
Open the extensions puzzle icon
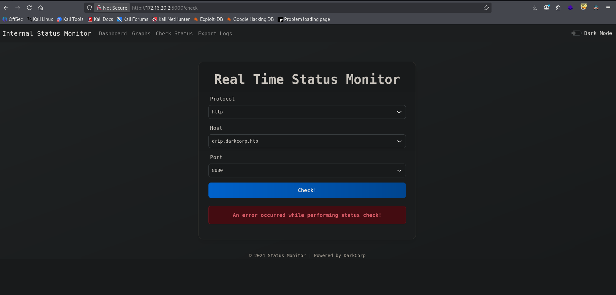558,8
